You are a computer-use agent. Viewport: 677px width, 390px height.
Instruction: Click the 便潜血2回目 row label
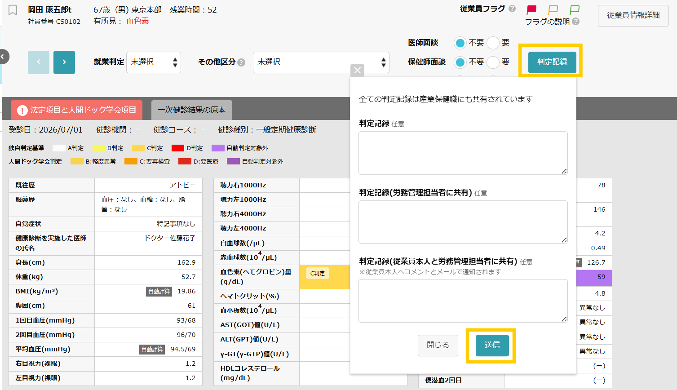point(443,380)
